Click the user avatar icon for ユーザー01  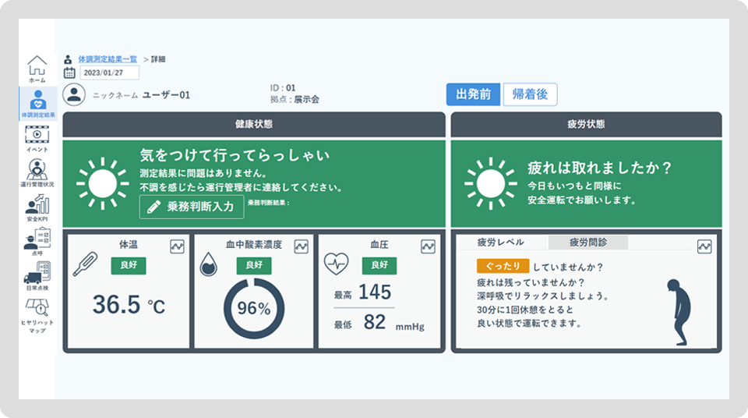pos(74,94)
